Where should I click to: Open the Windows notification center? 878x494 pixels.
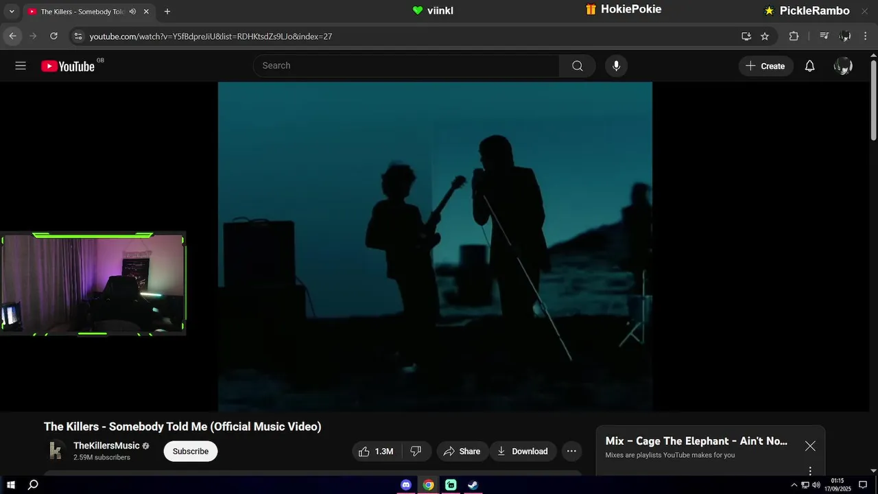coord(863,485)
